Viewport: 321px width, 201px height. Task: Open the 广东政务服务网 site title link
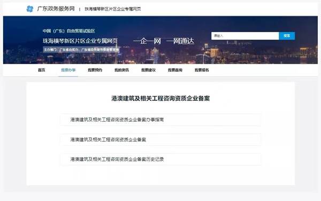pos(56,9)
